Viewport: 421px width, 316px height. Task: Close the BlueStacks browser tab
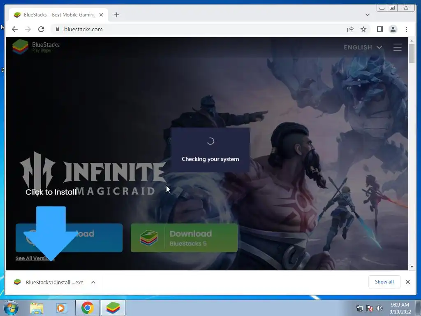101,15
